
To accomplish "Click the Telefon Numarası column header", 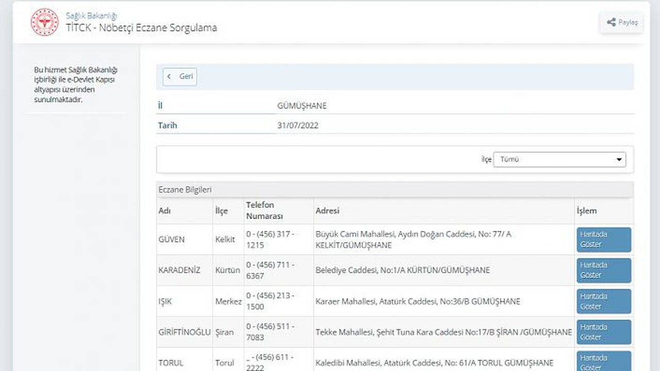I will [265, 211].
